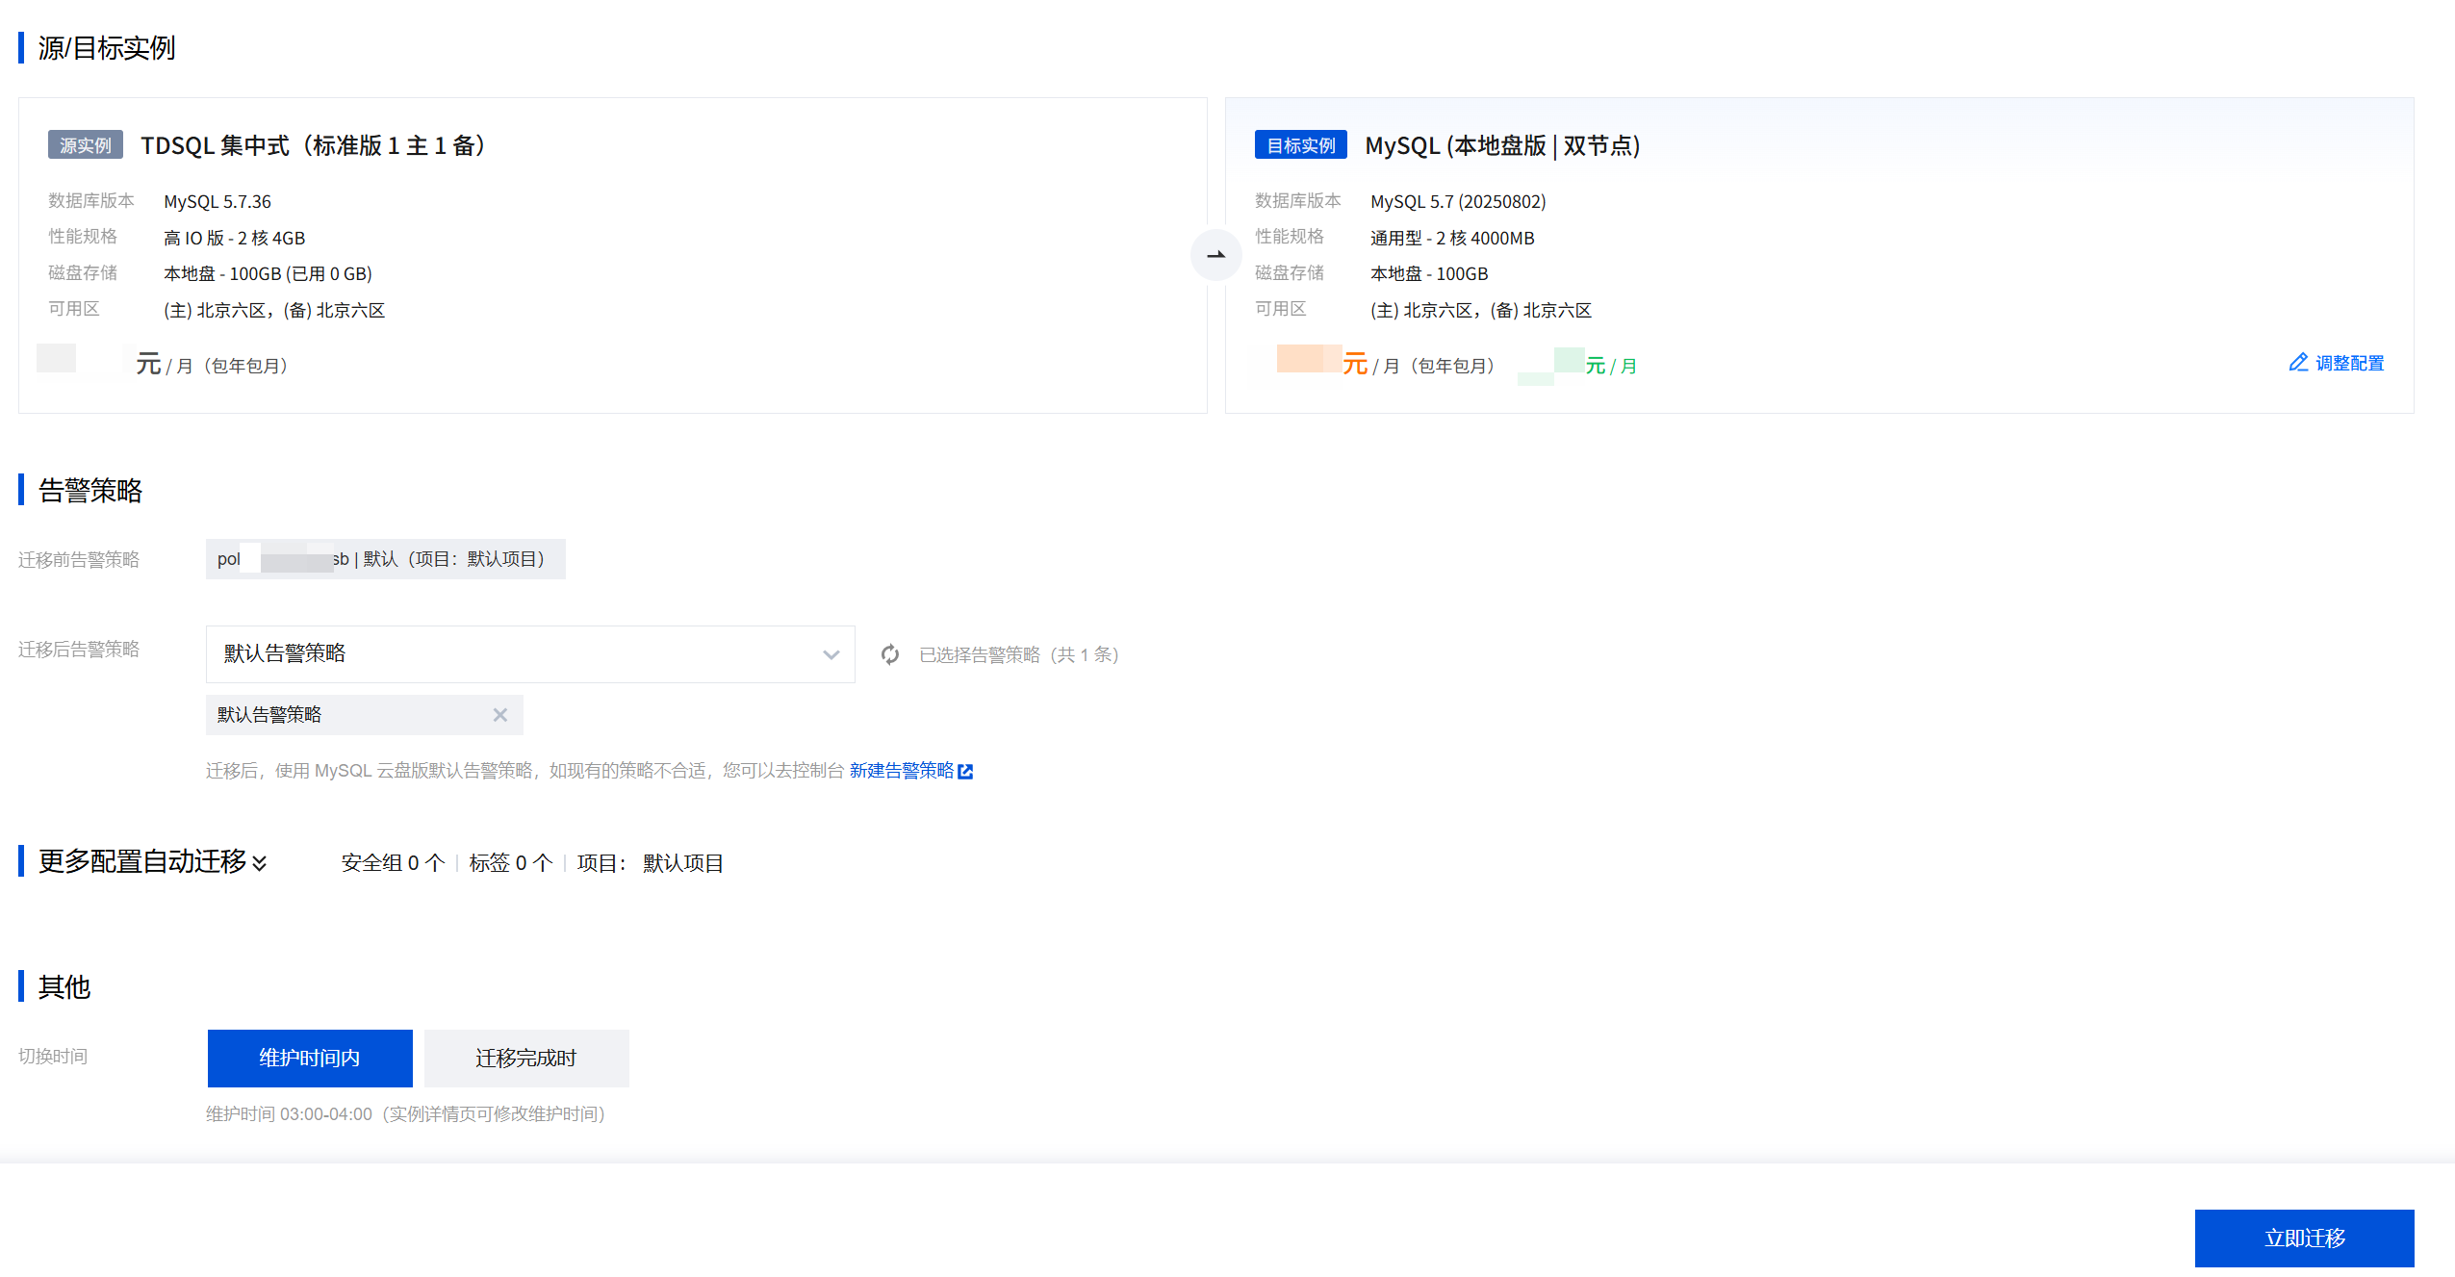Click the 调整配置 link
Viewport: 2455px width, 1277px height.
pos(2349,363)
